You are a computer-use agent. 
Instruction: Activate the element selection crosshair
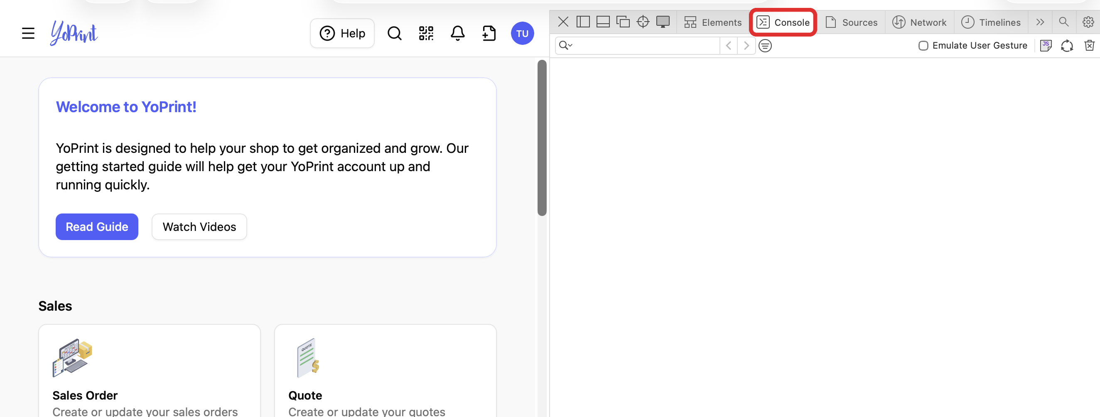coord(643,22)
